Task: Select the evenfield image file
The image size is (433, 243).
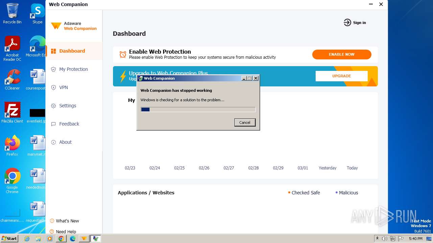Action: 37,115
